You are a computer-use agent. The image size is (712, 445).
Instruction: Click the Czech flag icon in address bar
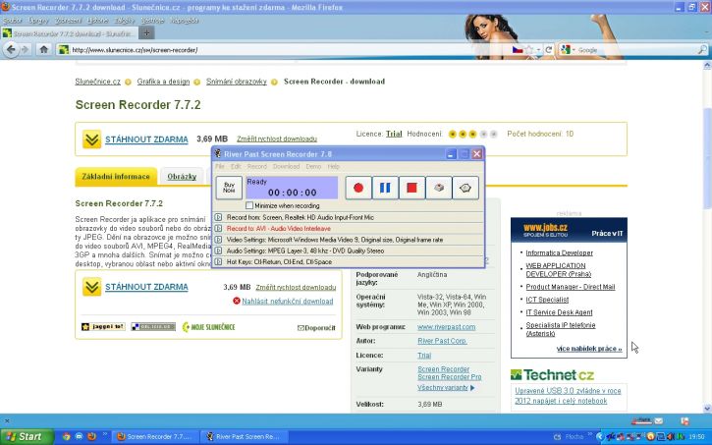click(518, 50)
